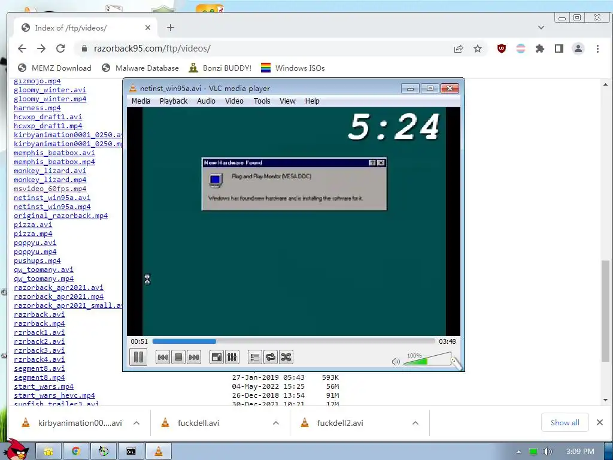
Task: Open Chrome profile avatar
Action: click(578, 49)
